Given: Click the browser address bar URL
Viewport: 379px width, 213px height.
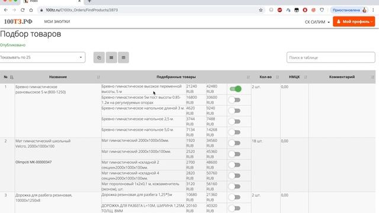Looking at the screenshot, I should 82,10.
